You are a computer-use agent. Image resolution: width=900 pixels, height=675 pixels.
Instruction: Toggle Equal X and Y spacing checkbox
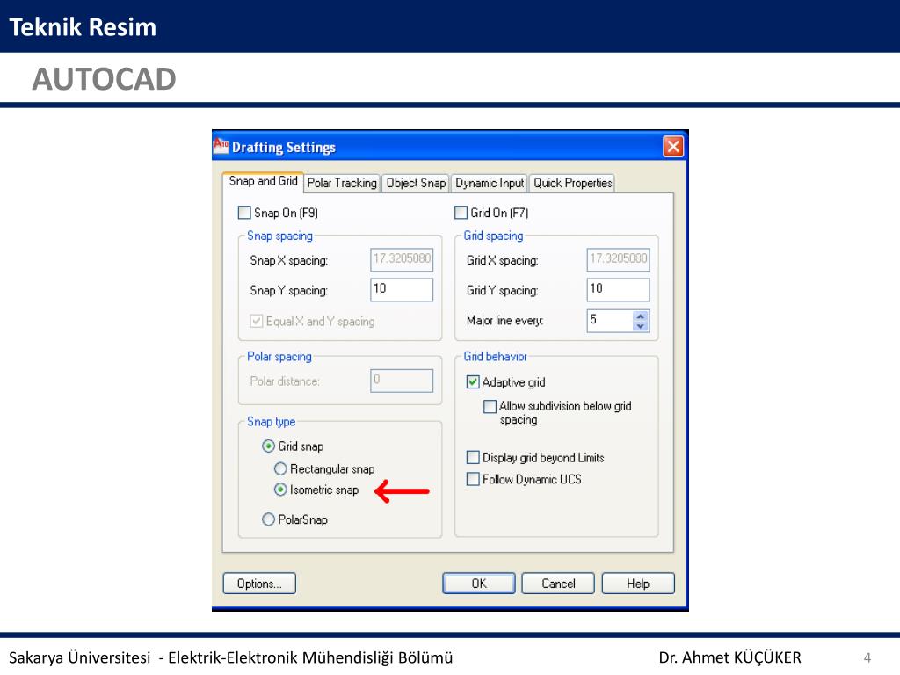click(257, 322)
